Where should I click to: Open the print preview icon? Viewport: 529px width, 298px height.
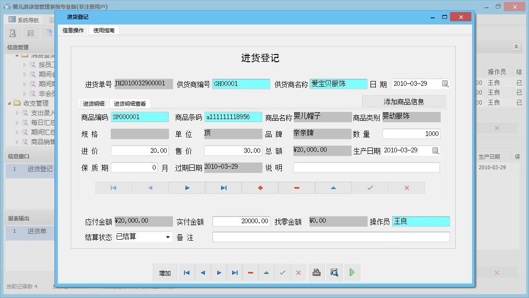click(x=334, y=272)
